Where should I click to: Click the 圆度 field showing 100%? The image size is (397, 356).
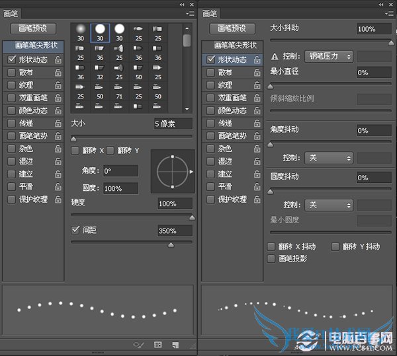120,188
